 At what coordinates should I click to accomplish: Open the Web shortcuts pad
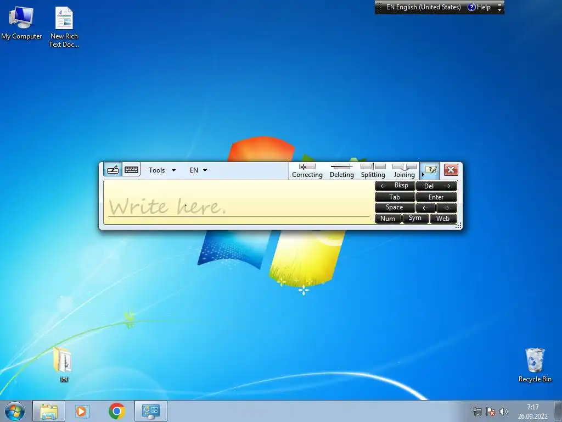click(x=443, y=218)
